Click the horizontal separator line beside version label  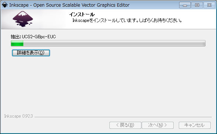[x=123, y=117]
